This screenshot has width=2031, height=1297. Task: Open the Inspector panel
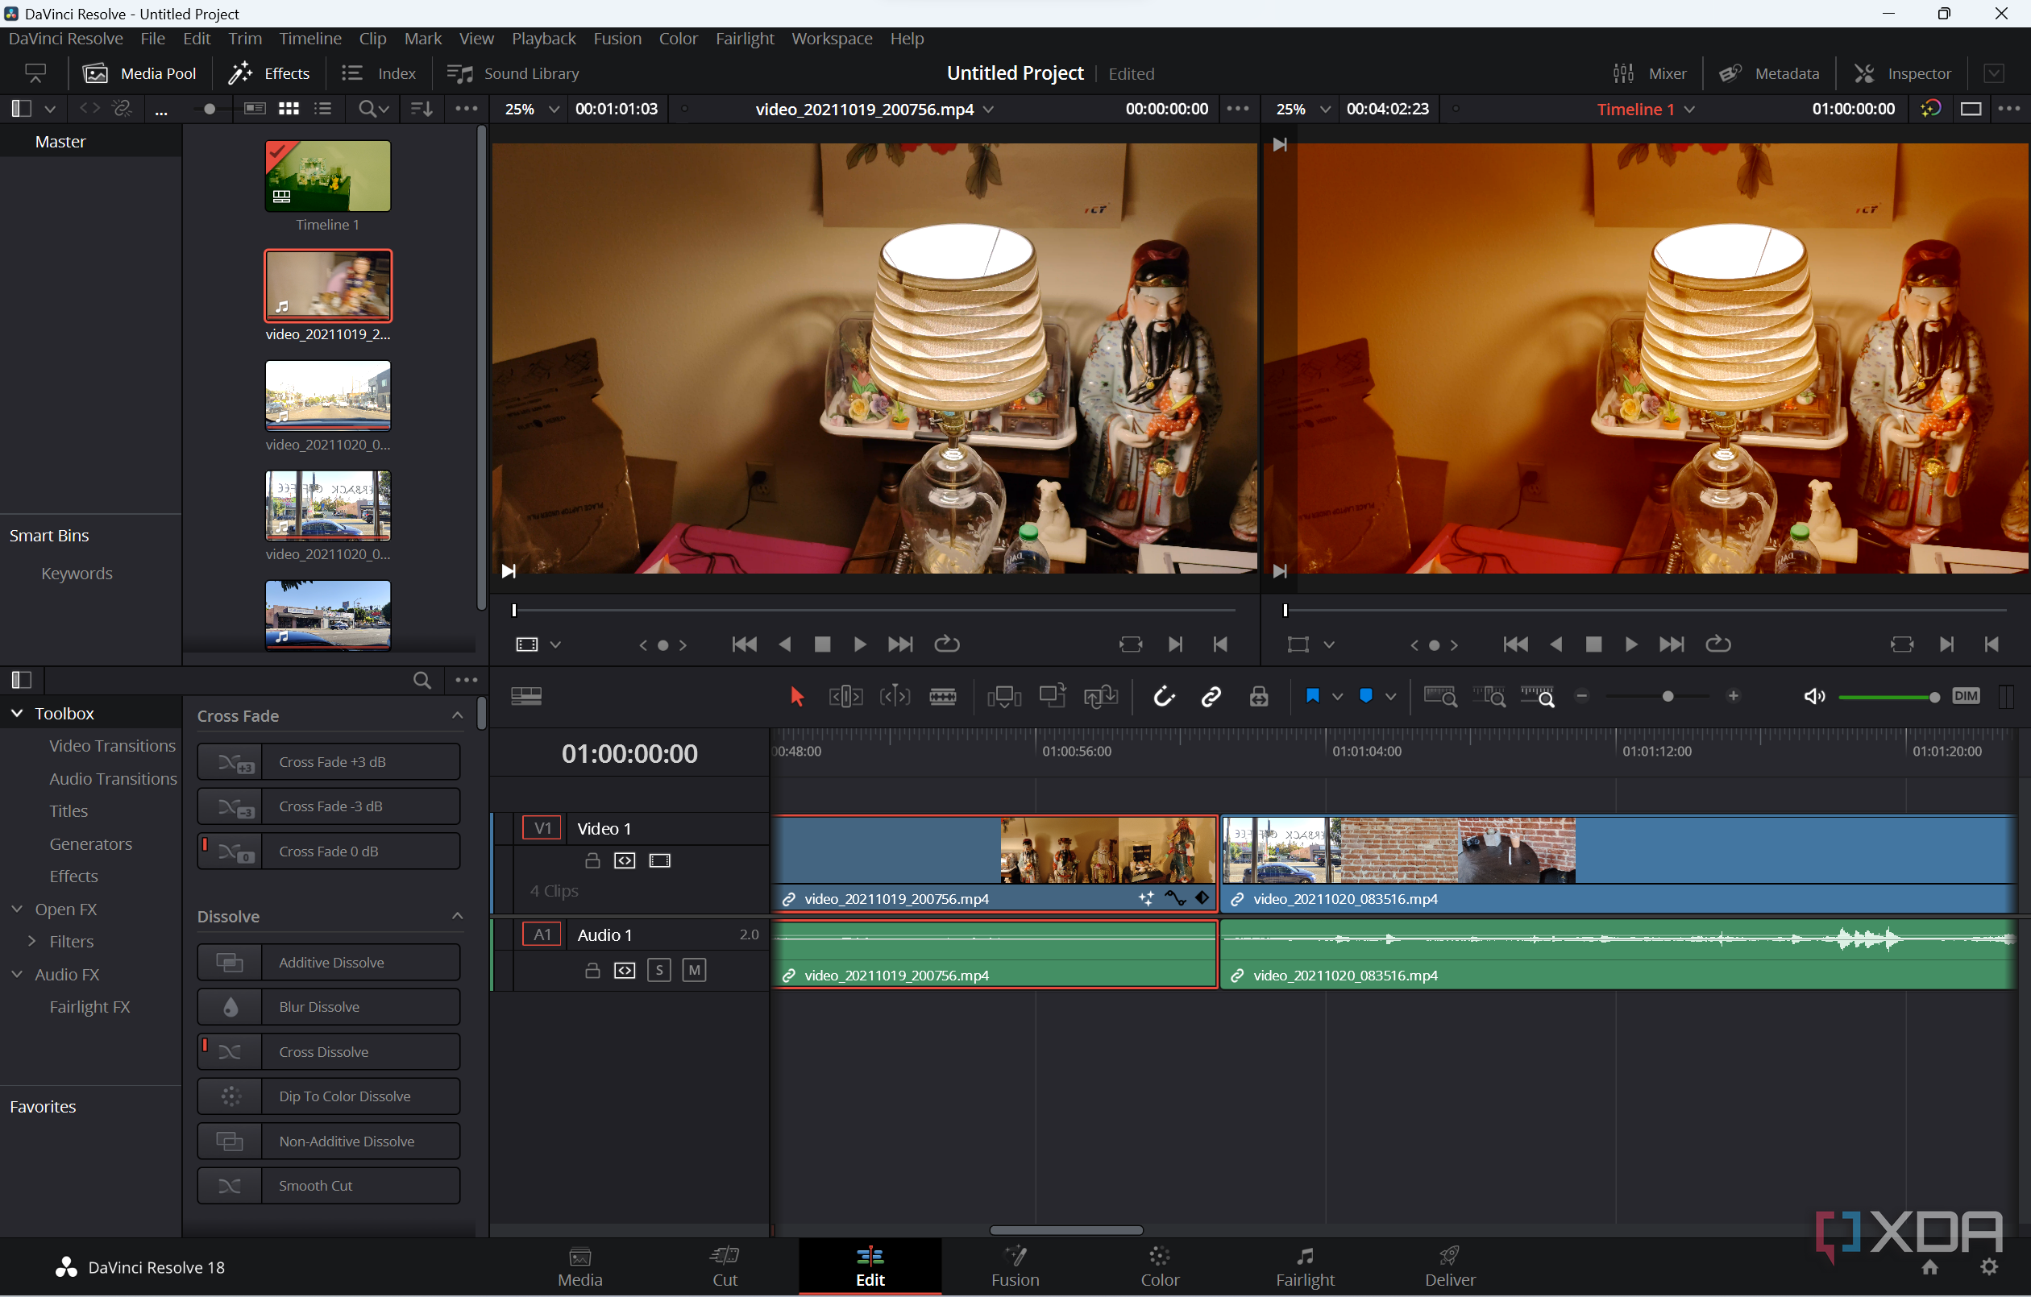pos(1902,73)
